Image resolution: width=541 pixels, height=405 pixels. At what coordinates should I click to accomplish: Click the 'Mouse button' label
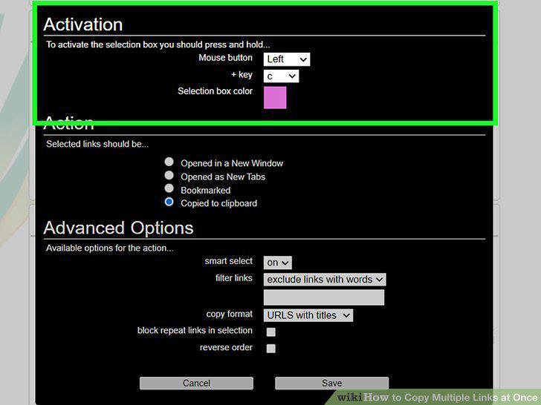click(x=226, y=58)
